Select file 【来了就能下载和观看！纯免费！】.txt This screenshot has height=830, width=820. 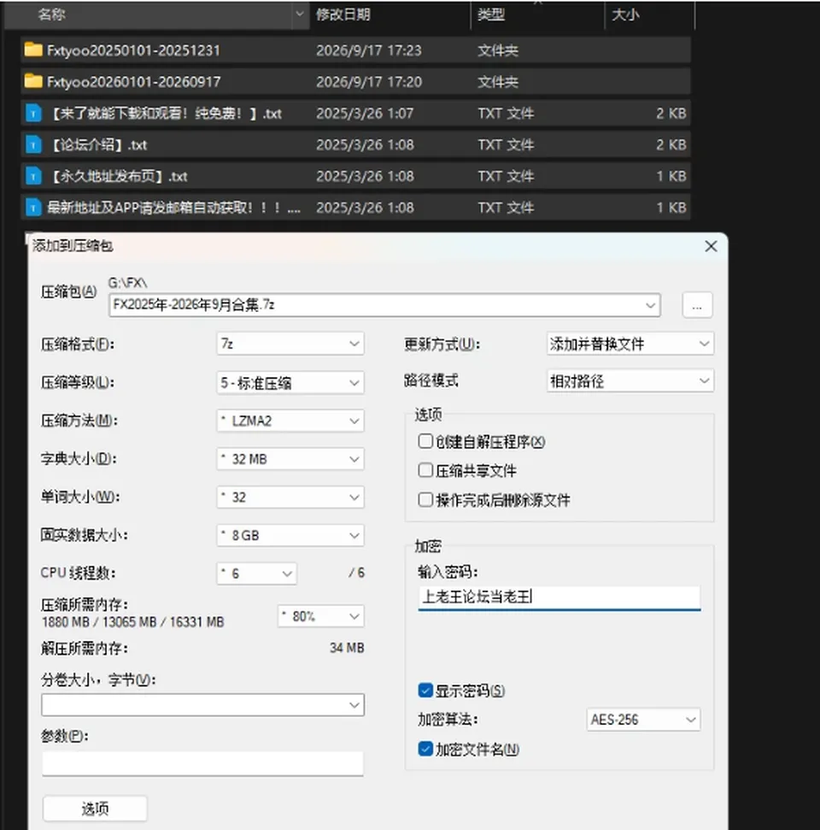click(355, 114)
